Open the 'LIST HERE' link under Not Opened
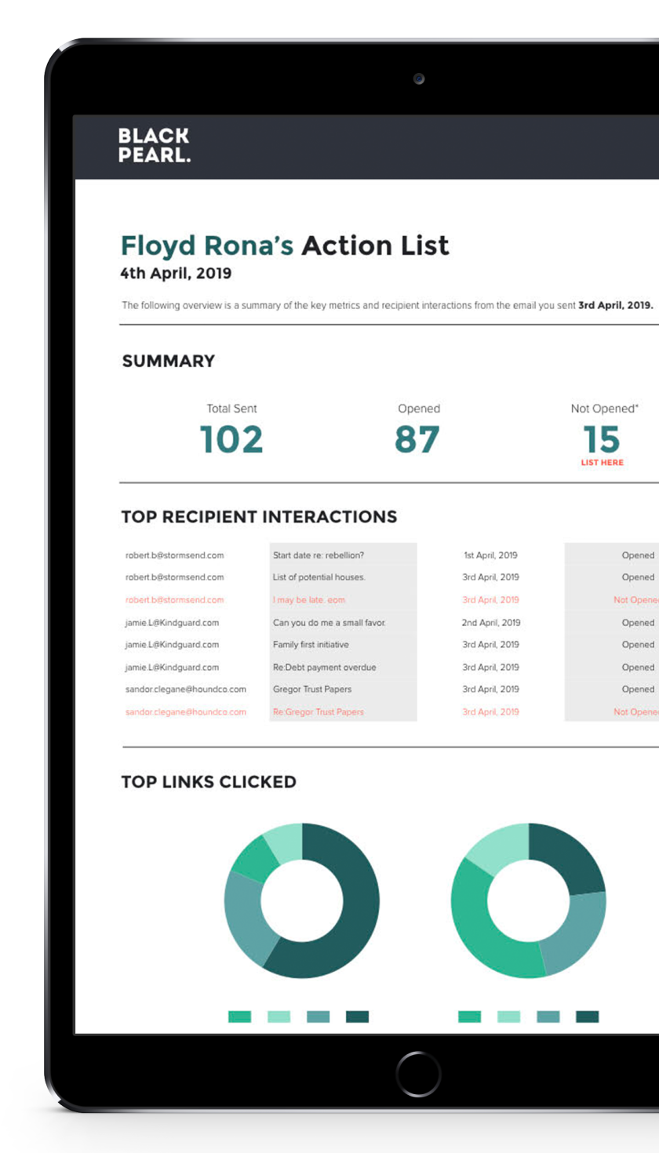659x1153 pixels. tap(602, 463)
